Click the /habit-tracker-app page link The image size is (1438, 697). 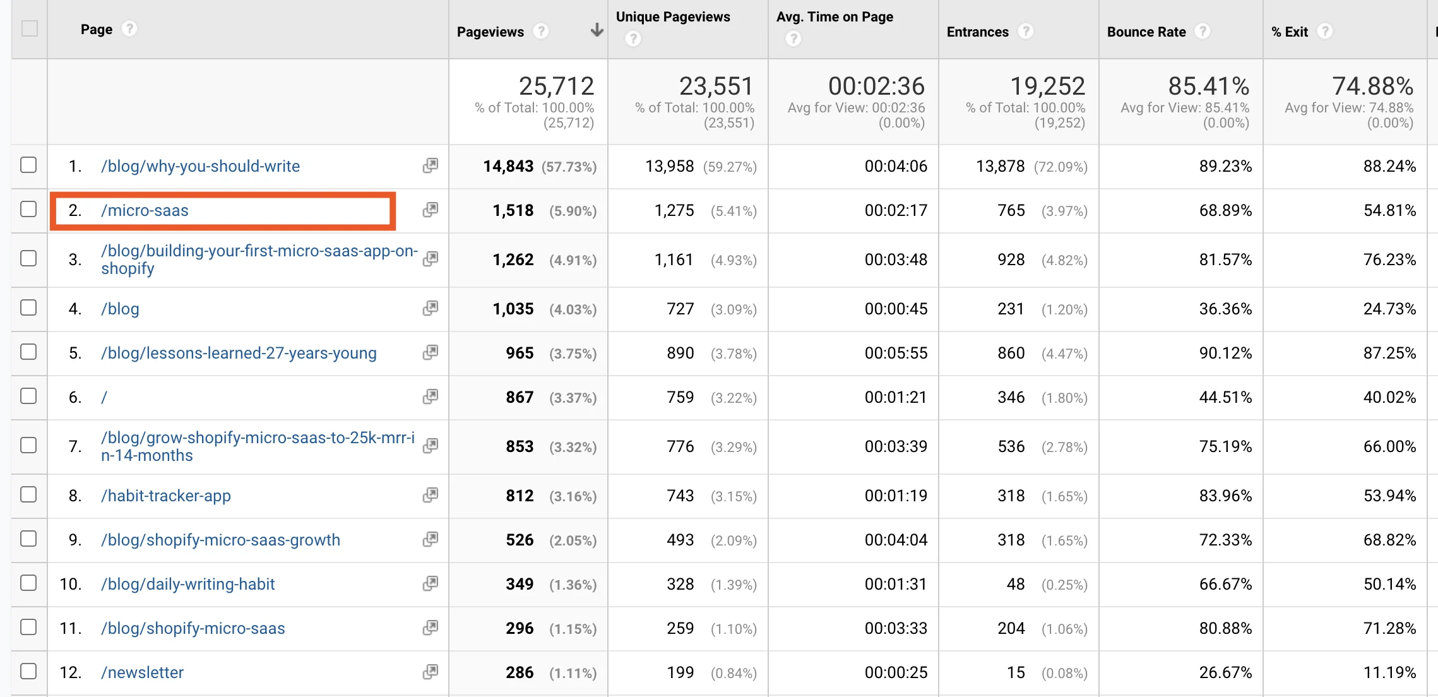[x=166, y=496]
